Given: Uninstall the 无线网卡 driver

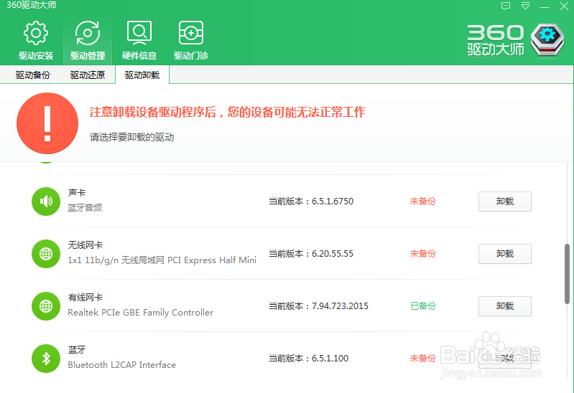Looking at the screenshot, I should pos(505,254).
